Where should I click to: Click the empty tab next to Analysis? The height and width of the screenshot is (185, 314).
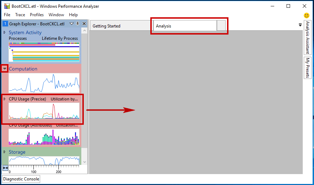221,26
